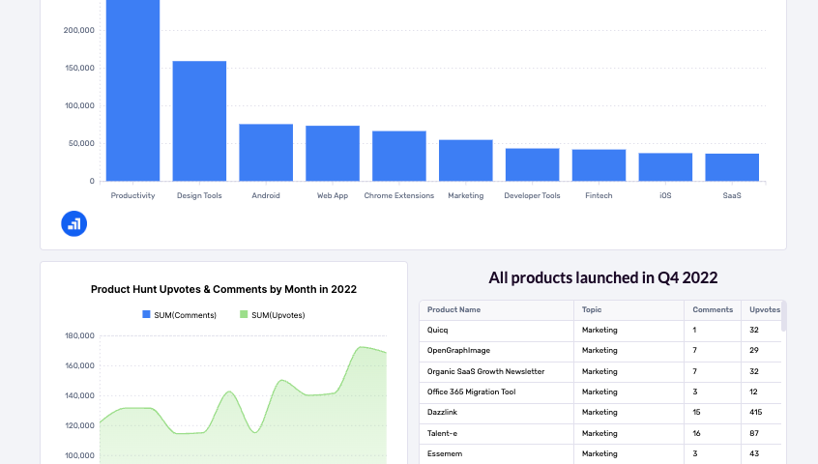This screenshot has width=818, height=464.
Task: Toggle the SUM(Comments) legend item
Action: (180, 315)
